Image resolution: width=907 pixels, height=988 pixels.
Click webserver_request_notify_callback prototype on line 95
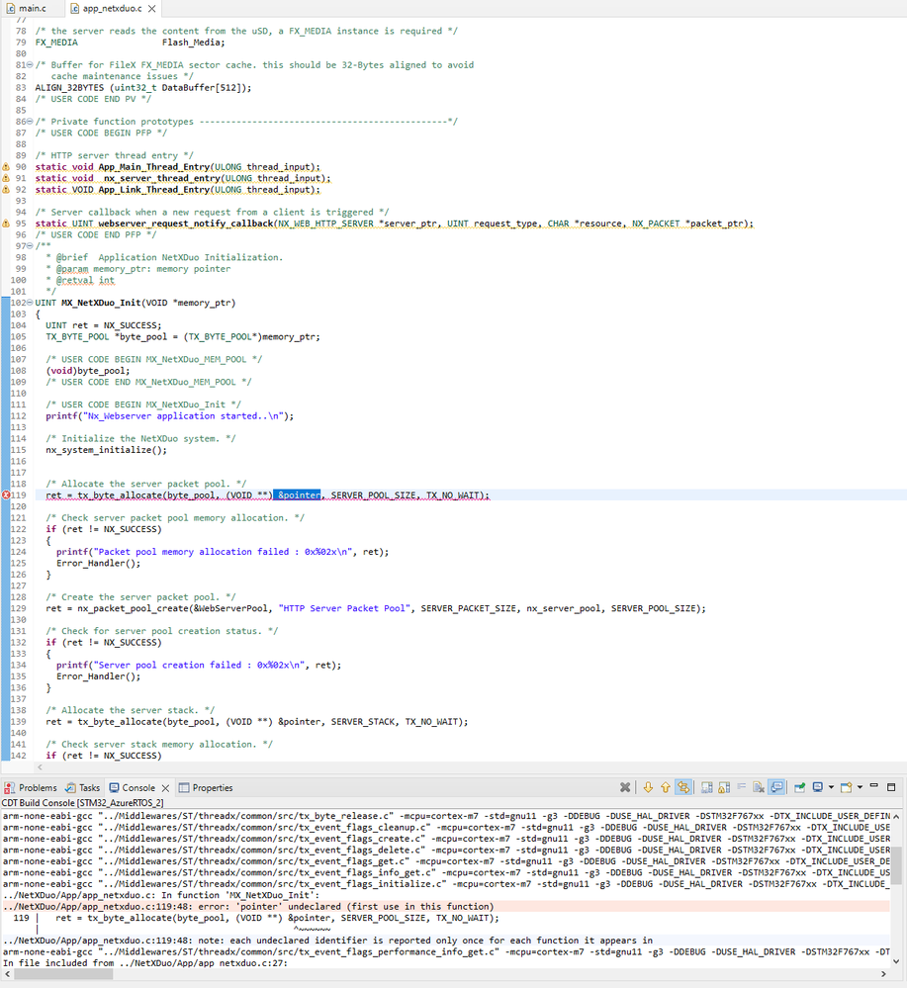[395, 224]
